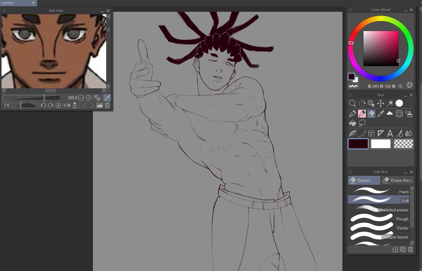
Task: Select the cloud Decoration tool
Action: [390, 114]
